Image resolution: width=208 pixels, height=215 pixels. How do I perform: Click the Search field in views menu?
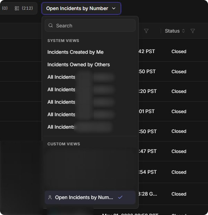(x=90, y=26)
